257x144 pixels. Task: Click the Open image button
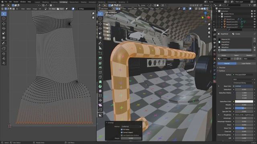point(60,9)
